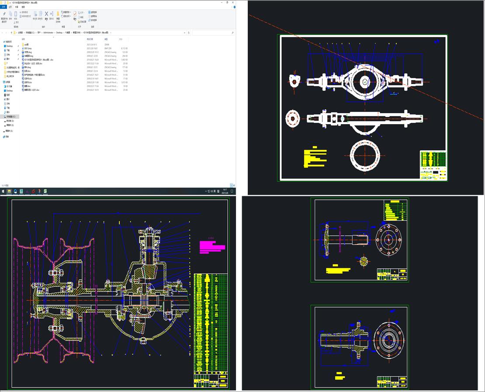Screen dimensions: 485x392
Task: Click File Explorer icon on the taskbar
Action: click(x=9, y=191)
